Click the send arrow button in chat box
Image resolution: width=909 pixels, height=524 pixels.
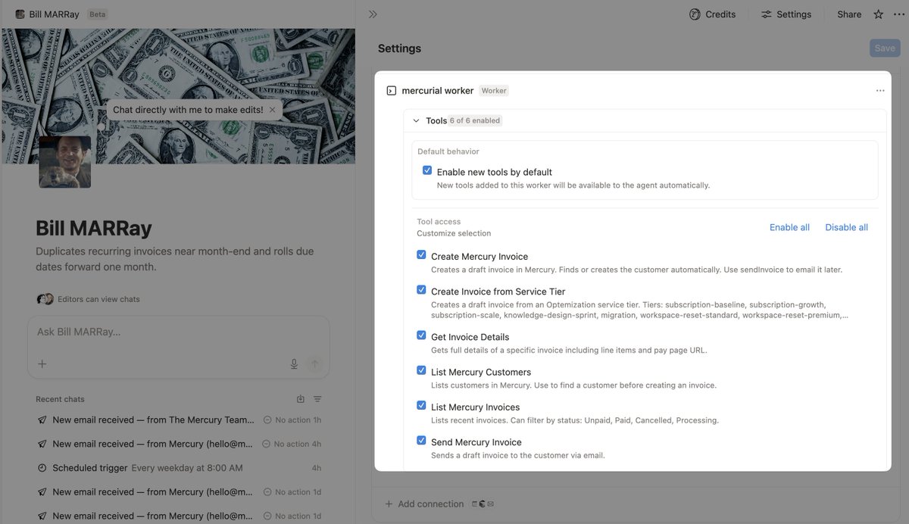click(x=314, y=364)
